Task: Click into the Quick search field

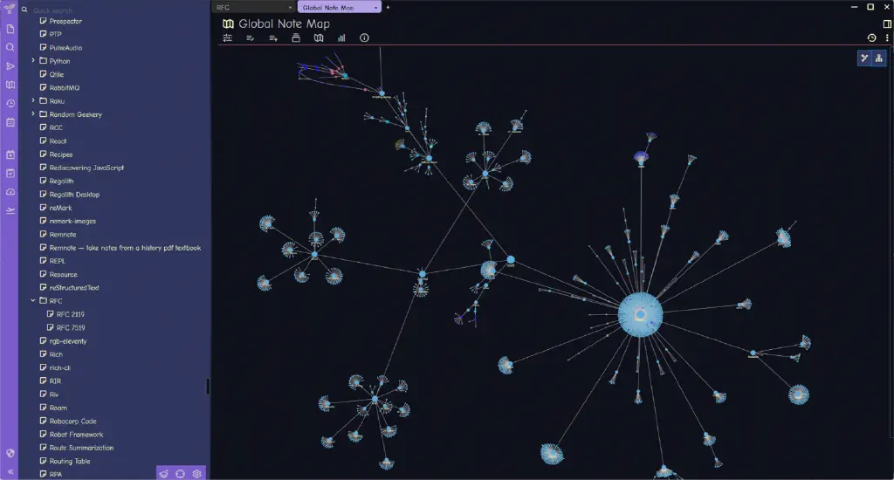Action: pos(117,10)
